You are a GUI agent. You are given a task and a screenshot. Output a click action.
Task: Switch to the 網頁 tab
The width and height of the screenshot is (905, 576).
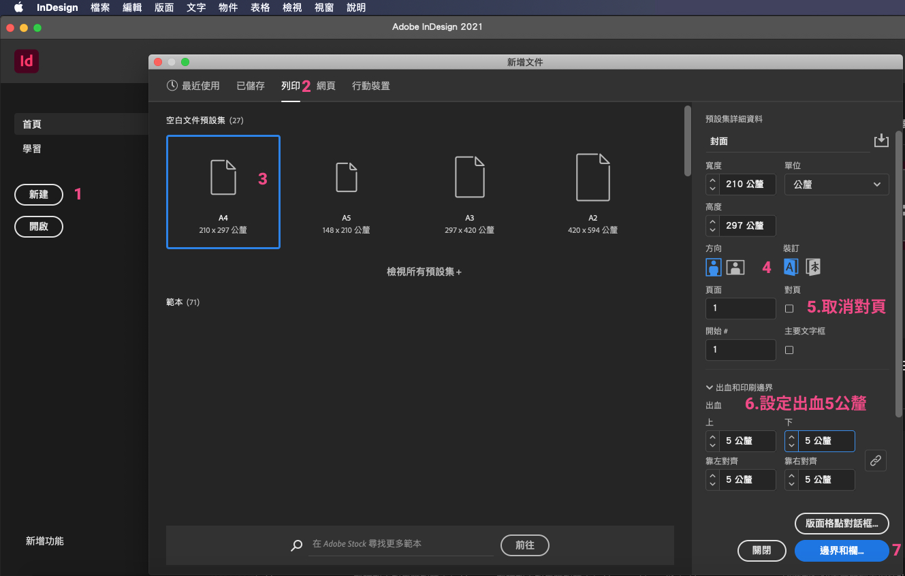[326, 86]
